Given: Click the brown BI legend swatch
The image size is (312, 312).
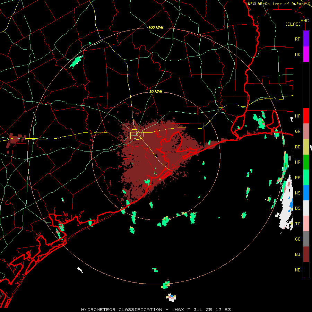Looking at the screenshot, I should [x=306, y=254].
